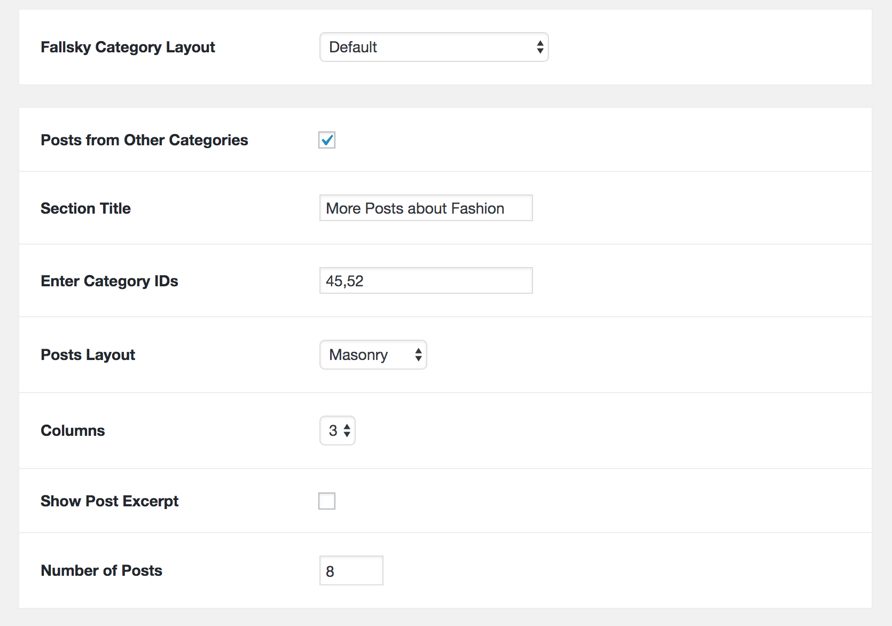The width and height of the screenshot is (892, 626).
Task: Click the arrows icon beside Masonry
Action: pos(418,355)
